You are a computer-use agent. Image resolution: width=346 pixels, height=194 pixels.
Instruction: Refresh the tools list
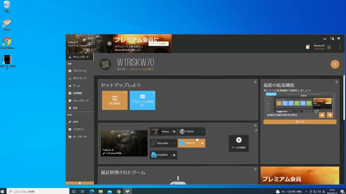tap(256, 130)
